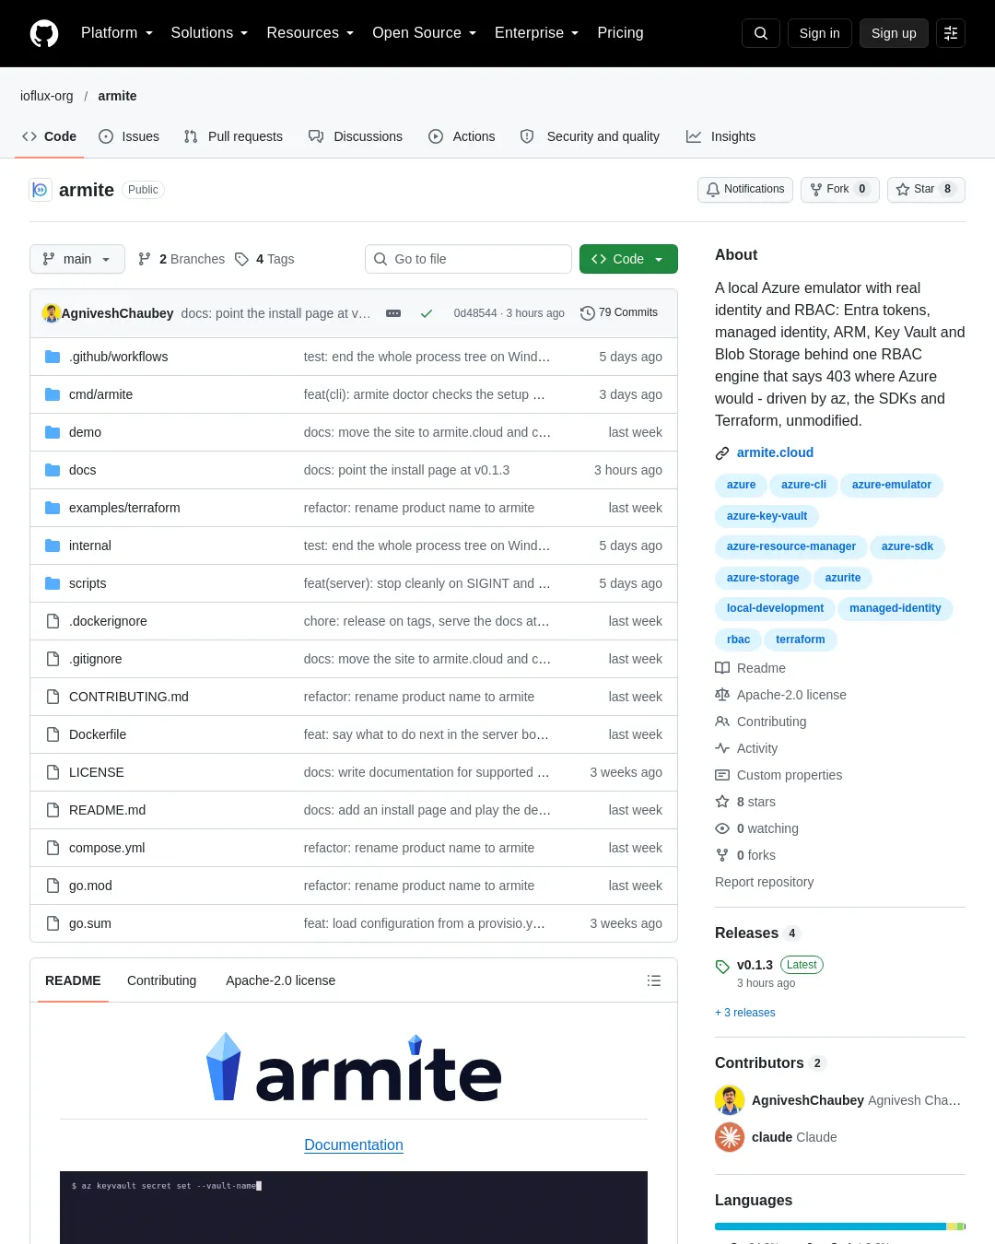The width and height of the screenshot is (995, 1244).
Task: Open the Documentation link in README
Action: (354, 1144)
